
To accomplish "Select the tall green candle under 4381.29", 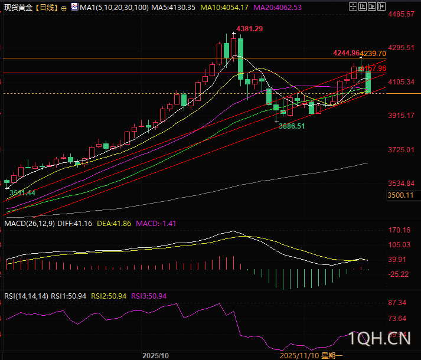I will click(x=240, y=59).
